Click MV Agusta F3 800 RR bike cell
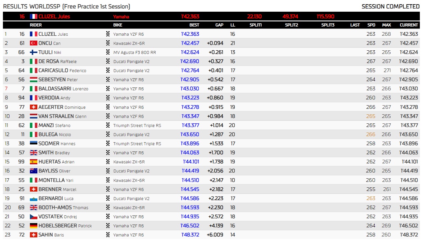 [135, 52]
